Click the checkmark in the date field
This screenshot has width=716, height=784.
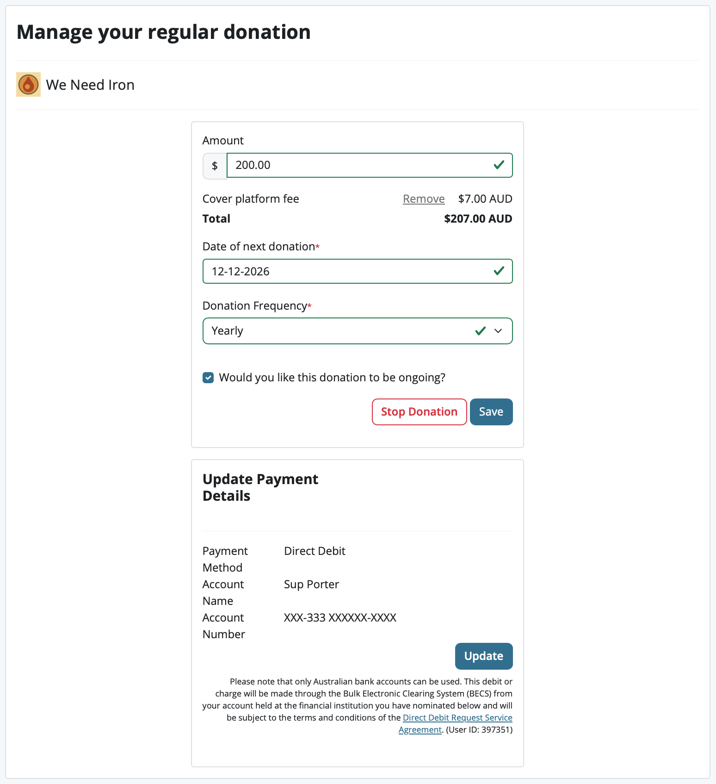pos(499,271)
